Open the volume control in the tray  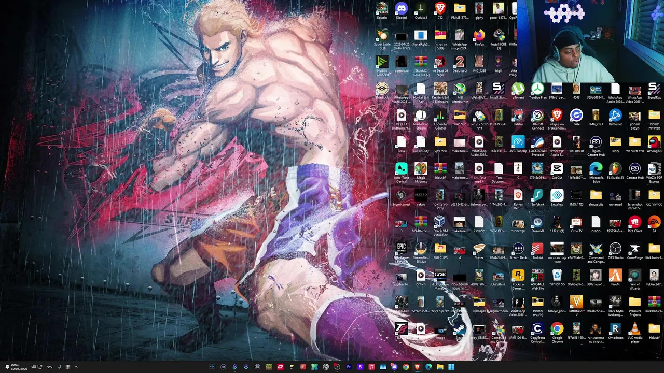click(x=34, y=367)
